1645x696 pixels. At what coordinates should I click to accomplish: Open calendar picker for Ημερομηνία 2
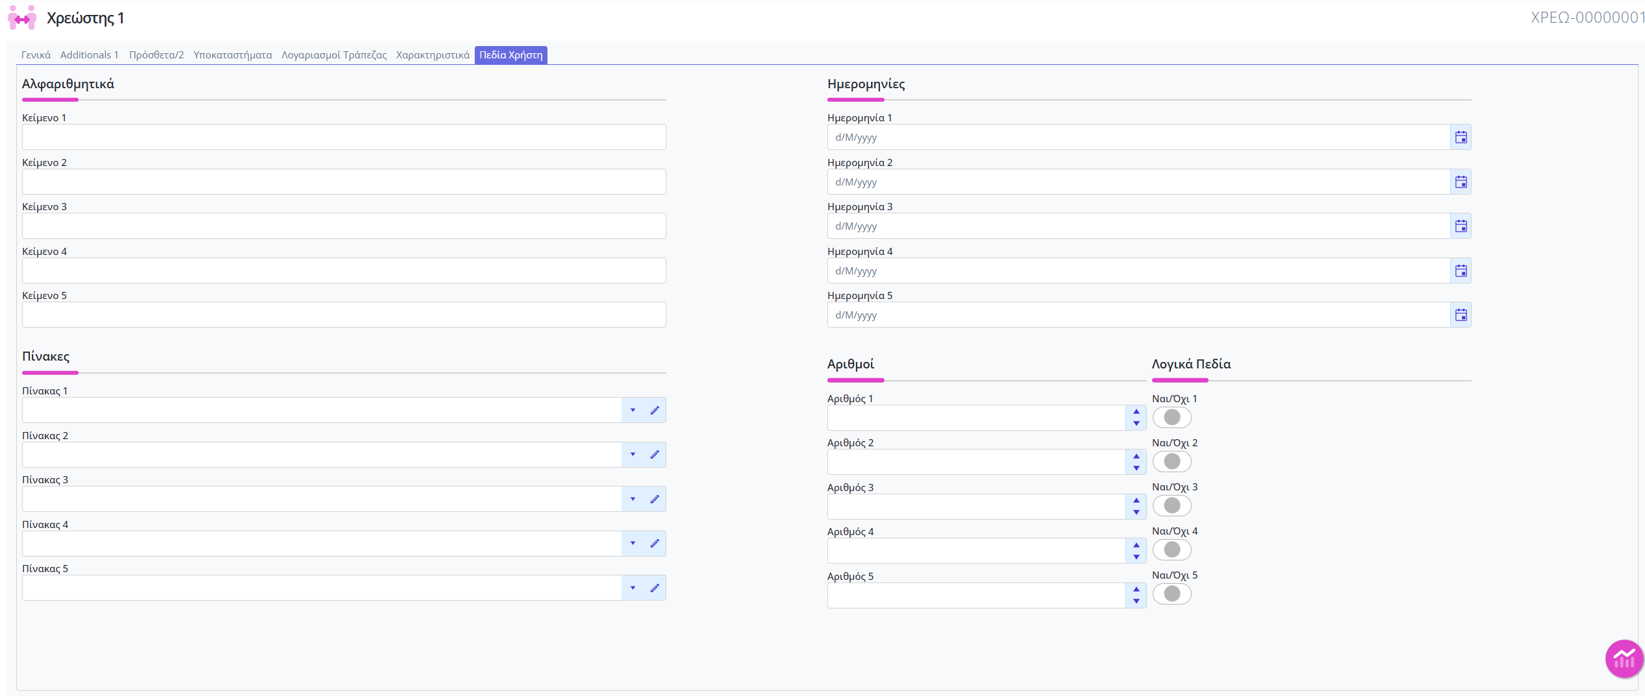pos(1461,182)
